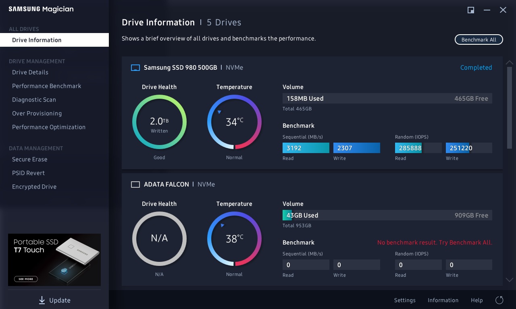Click the Completed status text

[x=476, y=68]
